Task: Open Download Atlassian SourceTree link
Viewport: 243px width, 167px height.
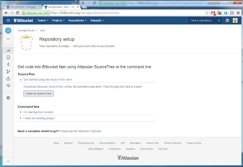Action: point(43,87)
